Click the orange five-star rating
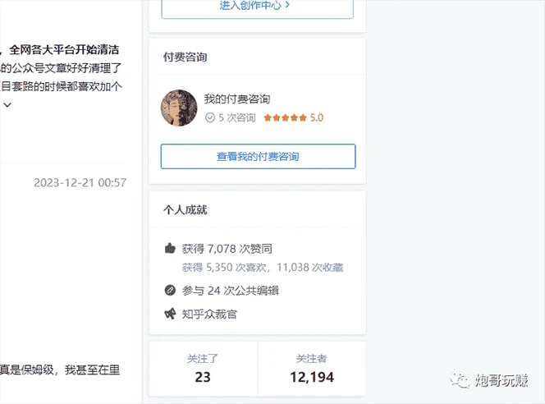The height and width of the screenshot is (404, 545). 285,118
